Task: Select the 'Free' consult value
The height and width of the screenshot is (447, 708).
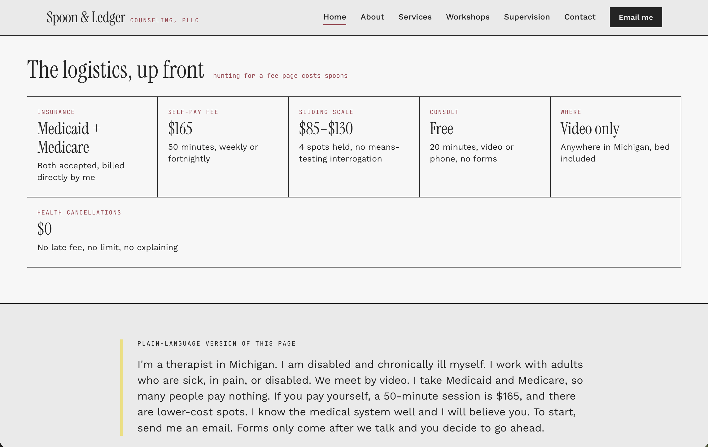Action: (441, 129)
